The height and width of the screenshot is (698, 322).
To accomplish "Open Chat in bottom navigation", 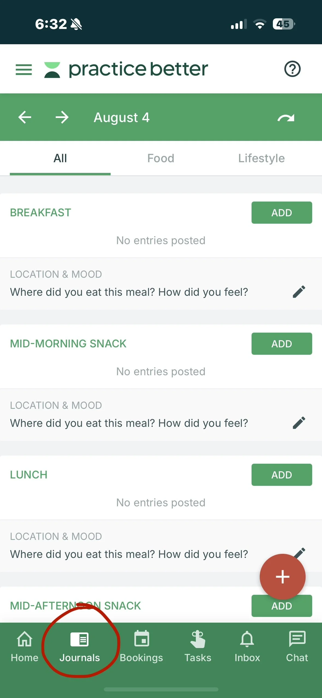I will pos(297,647).
